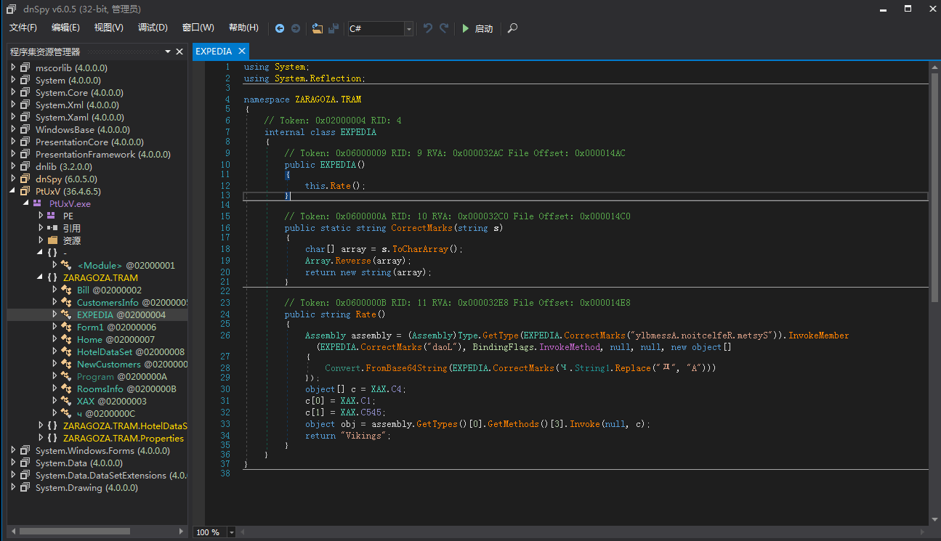Expand the PE node
Viewport: 941px width, 541px height.
click(x=41, y=216)
